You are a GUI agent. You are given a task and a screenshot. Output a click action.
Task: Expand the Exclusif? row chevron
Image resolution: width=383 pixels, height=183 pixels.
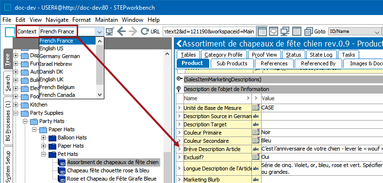[179, 157]
